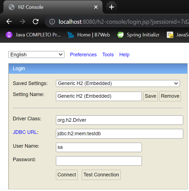Open the Java COMPLETO bookmark
189x191 pixels.
tap(33, 35)
